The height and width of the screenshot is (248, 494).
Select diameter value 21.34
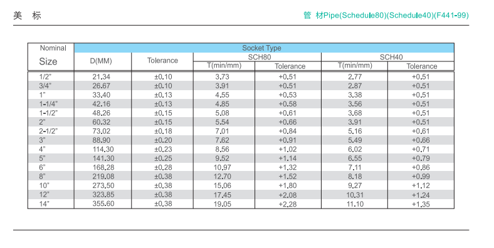(x=101, y=76)
